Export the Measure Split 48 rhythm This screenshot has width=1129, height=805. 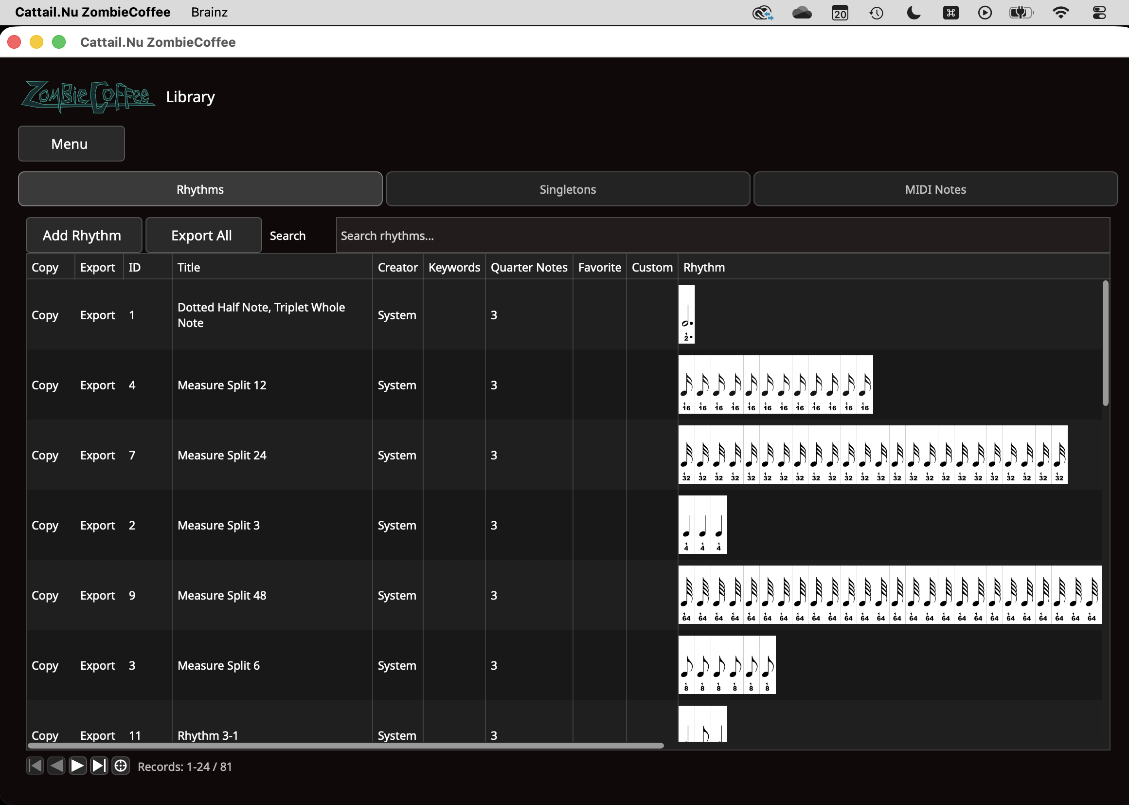click(x=98, y=595)
